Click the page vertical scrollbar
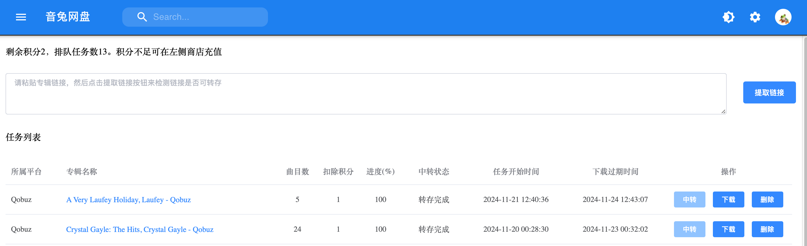 [x=805, y=141]
